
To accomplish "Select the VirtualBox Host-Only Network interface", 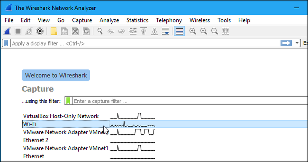I will pos(61,116).
